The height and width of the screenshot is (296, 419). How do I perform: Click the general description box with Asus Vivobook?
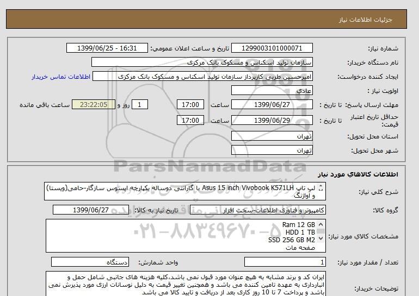(185, 192)
